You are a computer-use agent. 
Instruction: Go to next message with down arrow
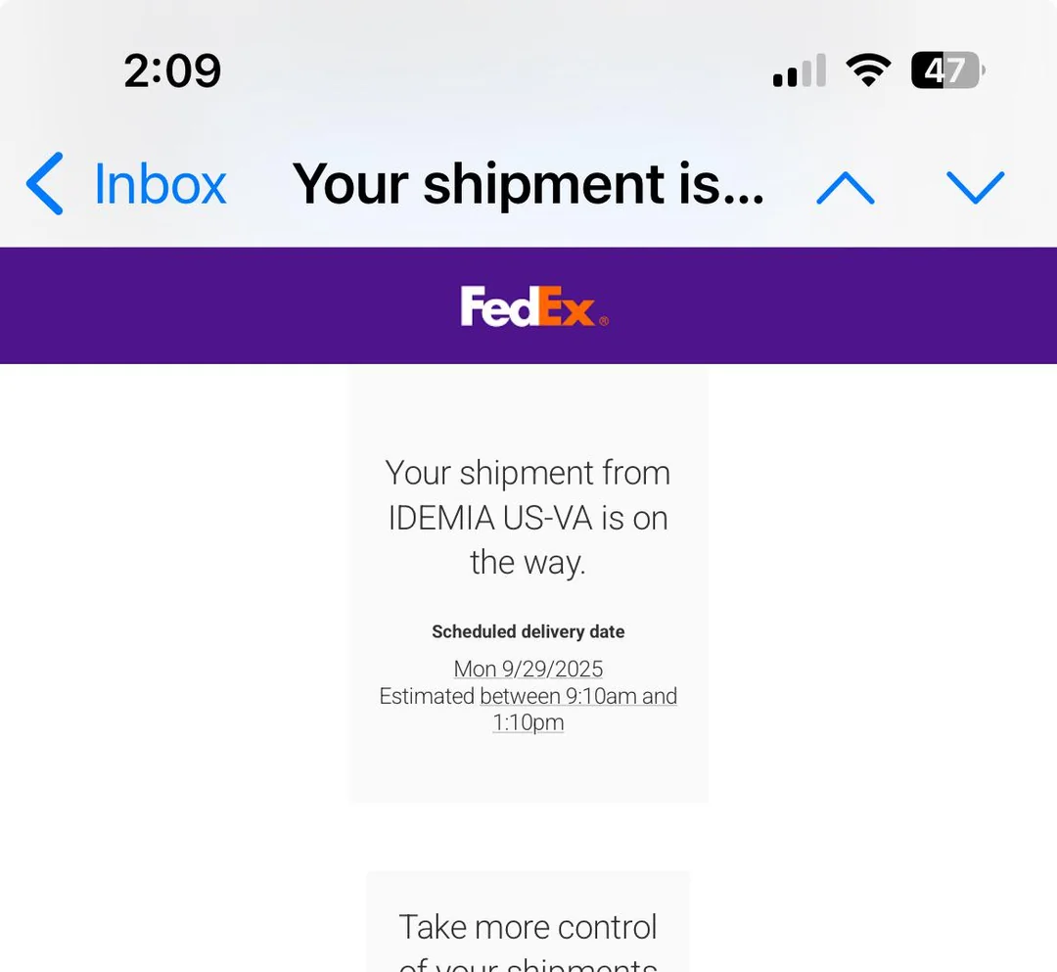pos(975,186)
